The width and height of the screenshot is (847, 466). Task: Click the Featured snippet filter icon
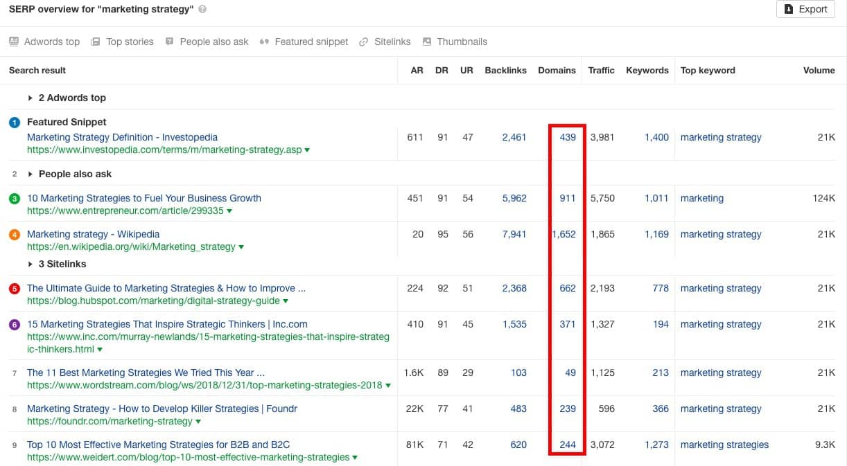(264, 42)
